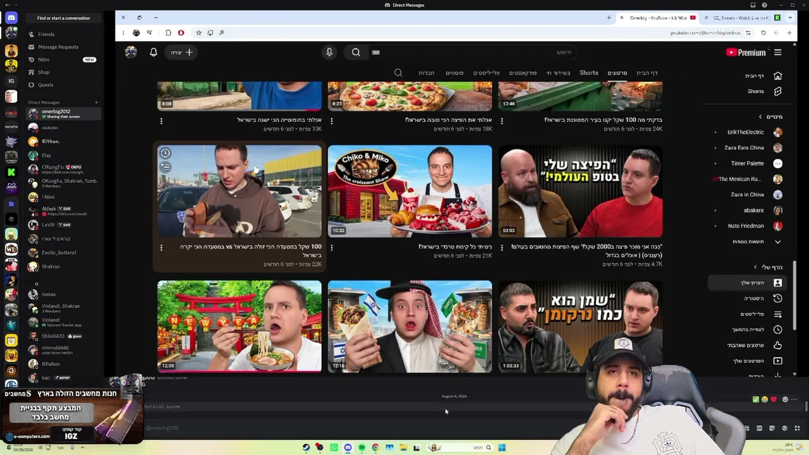Screen dimensions: 809x455
Task: Open three-dot menu for the 2000 שקל pizza video
Action: pyautogui.click(x=502, y=248)
